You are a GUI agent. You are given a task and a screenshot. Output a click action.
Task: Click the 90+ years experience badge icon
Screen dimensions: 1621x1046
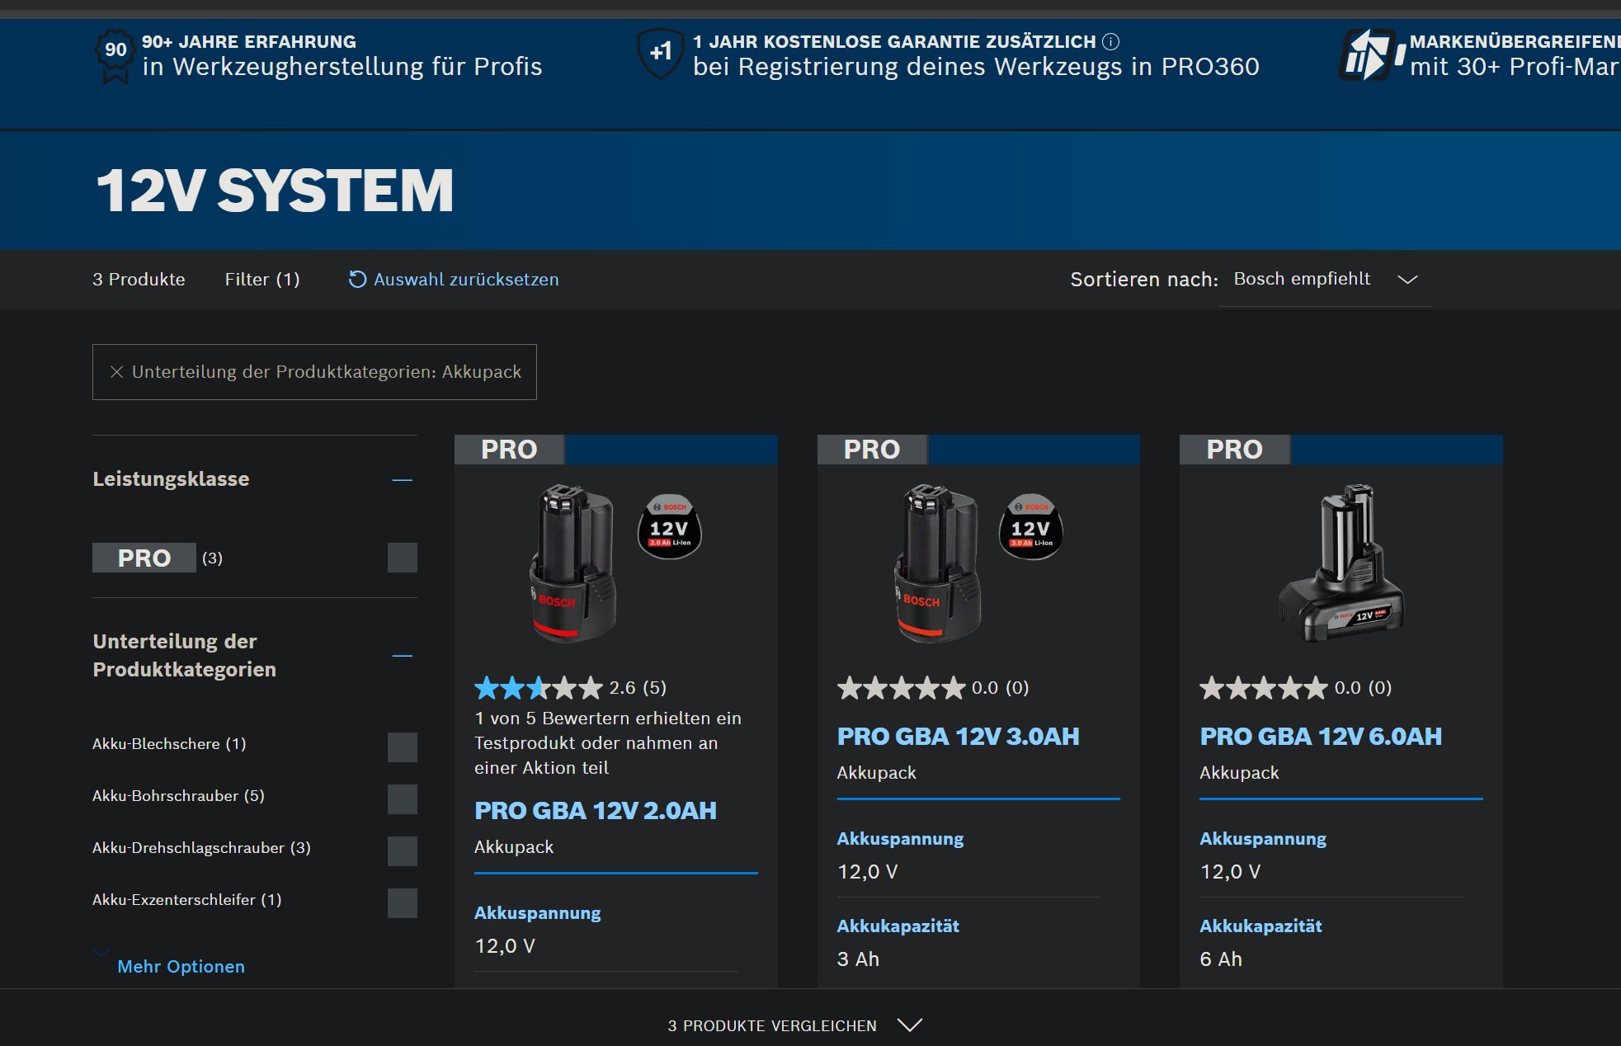click(115, 55)
